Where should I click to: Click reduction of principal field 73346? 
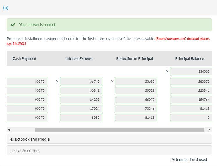tap(136, 109)
